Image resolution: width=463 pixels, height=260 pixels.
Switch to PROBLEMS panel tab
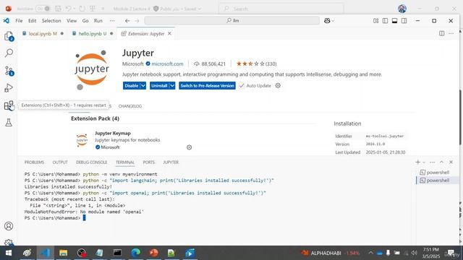pos(34,162)
